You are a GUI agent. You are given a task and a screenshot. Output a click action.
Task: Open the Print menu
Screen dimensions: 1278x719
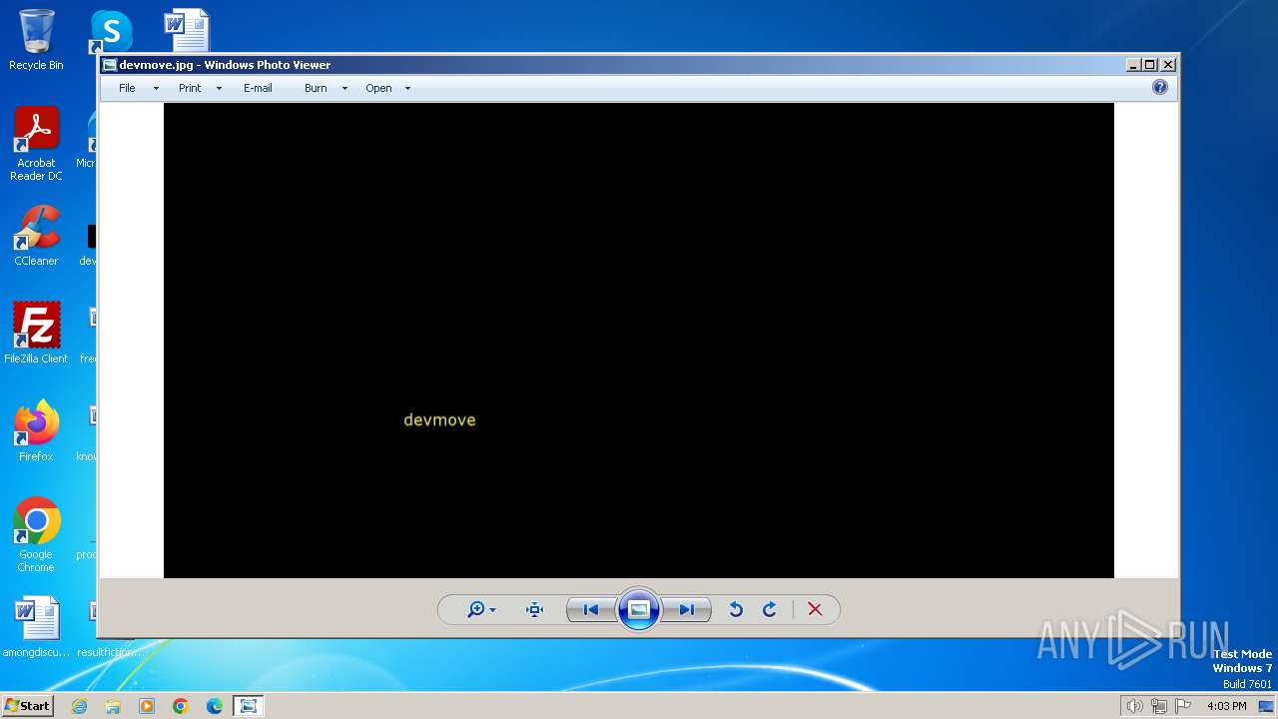tap(190, 88)
